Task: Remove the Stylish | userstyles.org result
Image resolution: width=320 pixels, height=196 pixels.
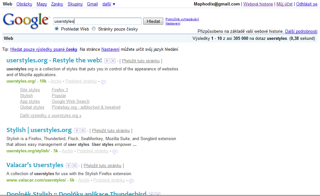Action: click(x=83, y=130)
